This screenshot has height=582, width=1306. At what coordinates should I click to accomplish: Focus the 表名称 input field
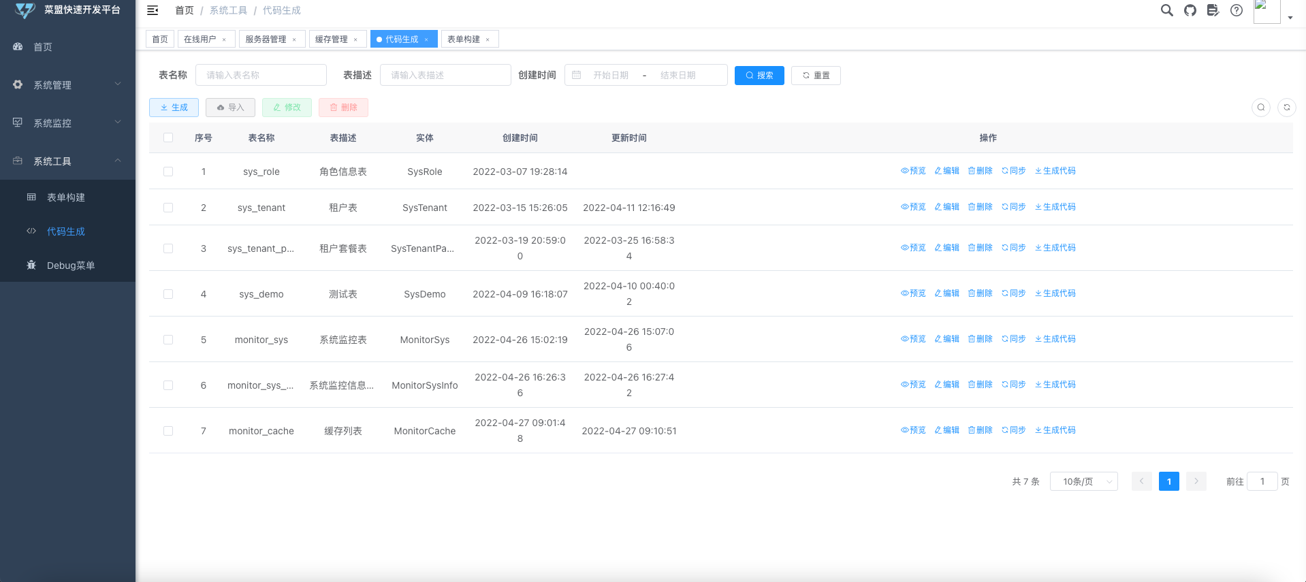[261, 75]
